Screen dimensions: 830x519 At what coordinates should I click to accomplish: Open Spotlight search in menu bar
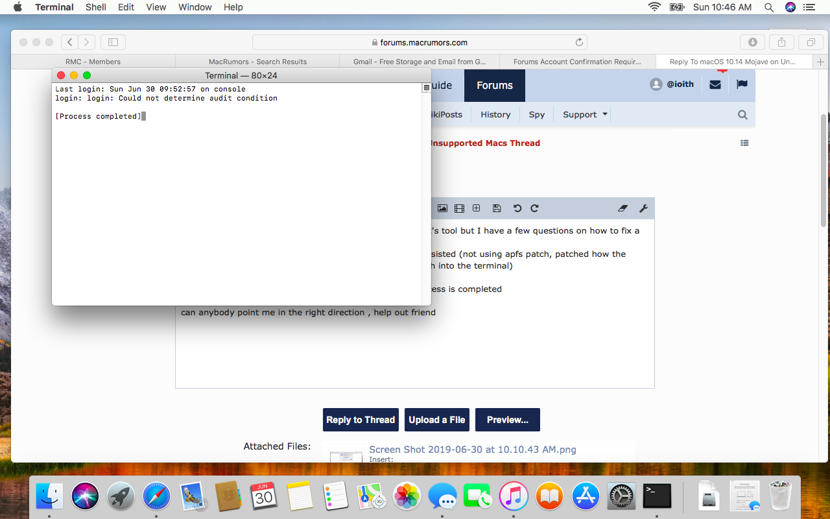pos(769,7)
